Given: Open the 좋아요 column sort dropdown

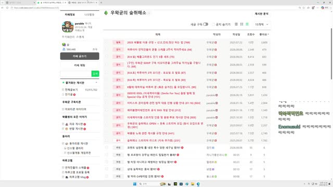Looking at the screenshot, I should (264, 34).
